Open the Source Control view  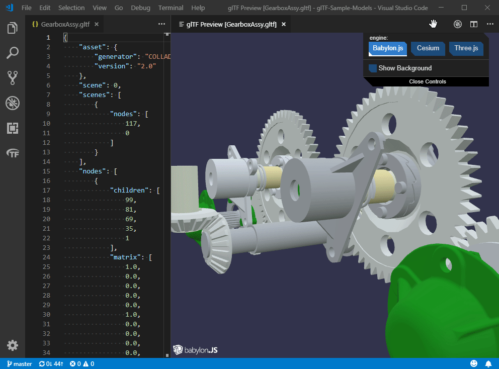click(x=13, y=77)
